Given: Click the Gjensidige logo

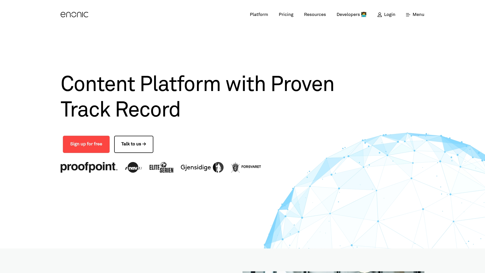Looking at the screenshot, I should [x=202, y=167].
